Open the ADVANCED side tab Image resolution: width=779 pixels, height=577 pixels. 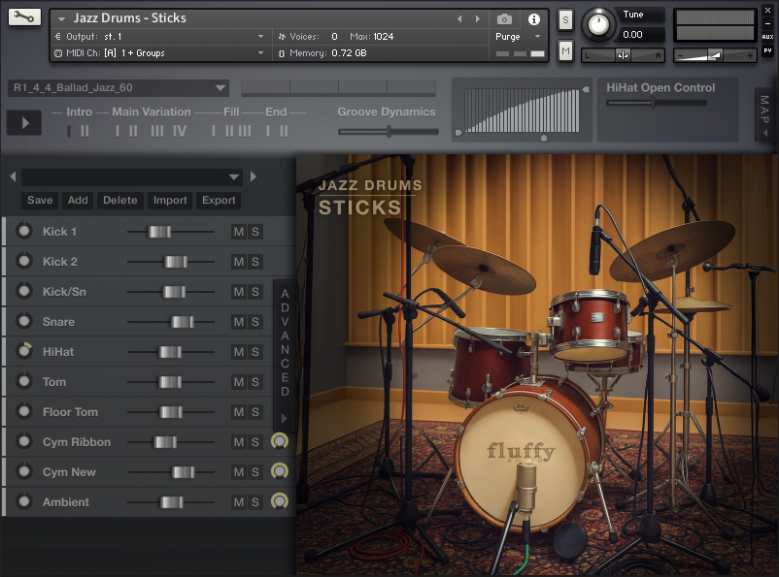[285, 342]
